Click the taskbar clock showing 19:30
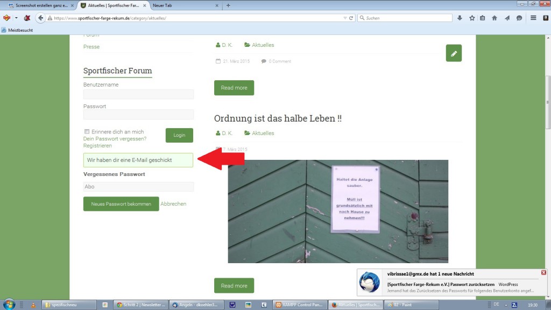 (x=533, y=305)
